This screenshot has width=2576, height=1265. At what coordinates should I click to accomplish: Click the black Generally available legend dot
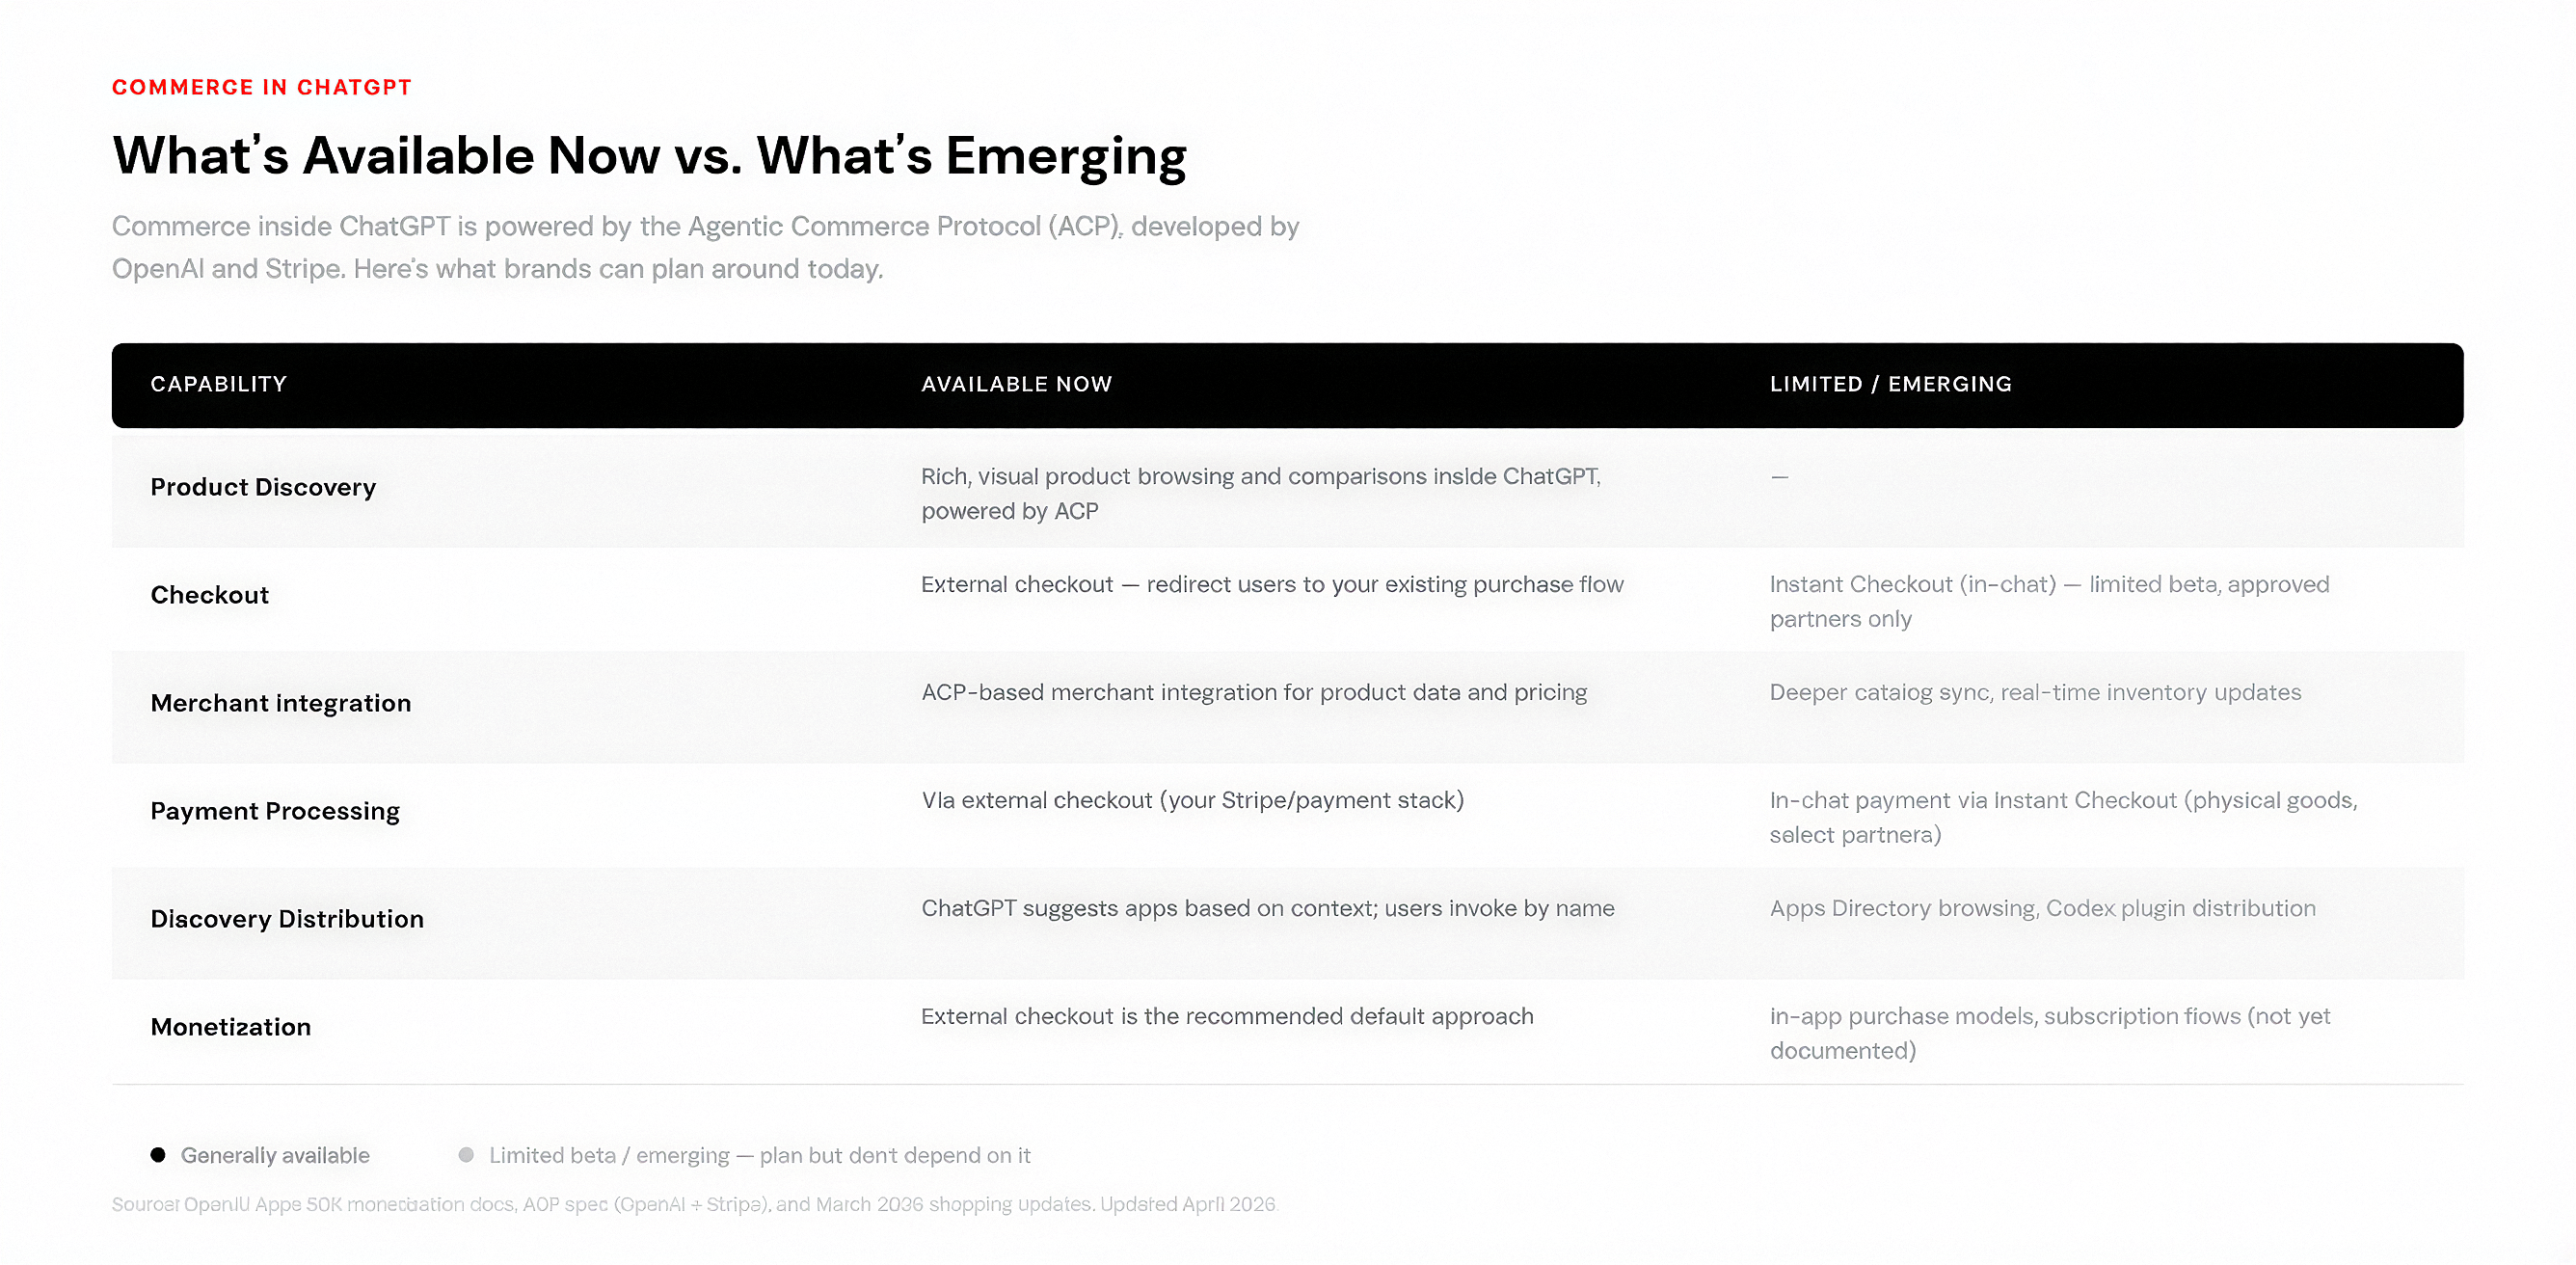click(x=158, y=1155)
